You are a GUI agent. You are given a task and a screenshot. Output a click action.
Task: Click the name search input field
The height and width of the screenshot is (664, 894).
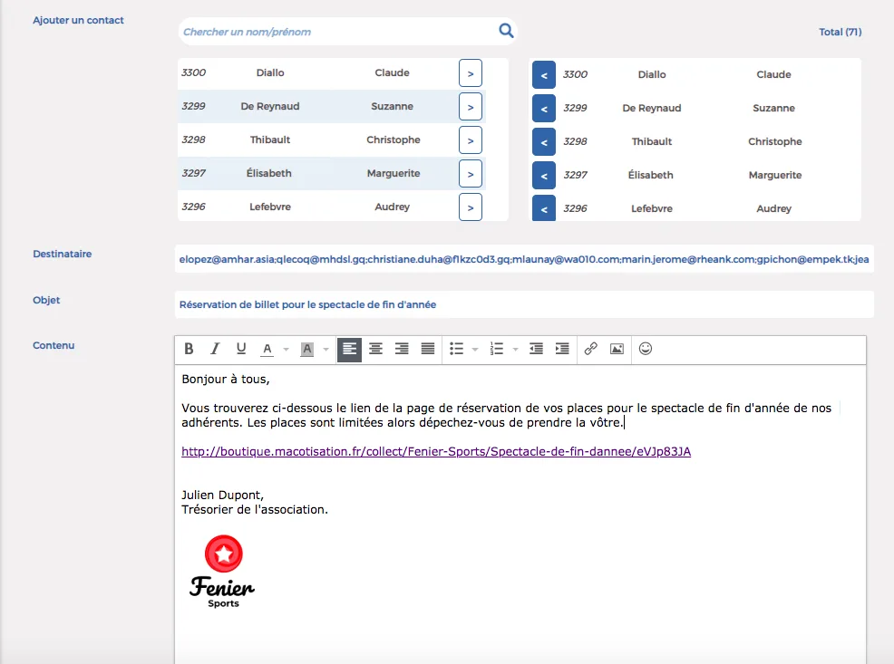(x=339, y=32)
